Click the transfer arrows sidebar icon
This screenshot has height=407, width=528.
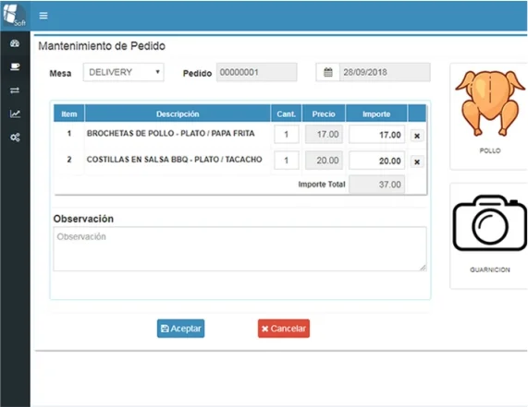coord(15,90)
